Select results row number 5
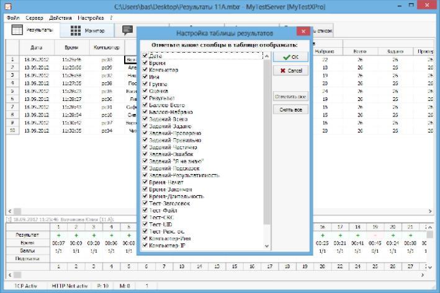Viewport: 440px width, 293px height. pos(12,91)
